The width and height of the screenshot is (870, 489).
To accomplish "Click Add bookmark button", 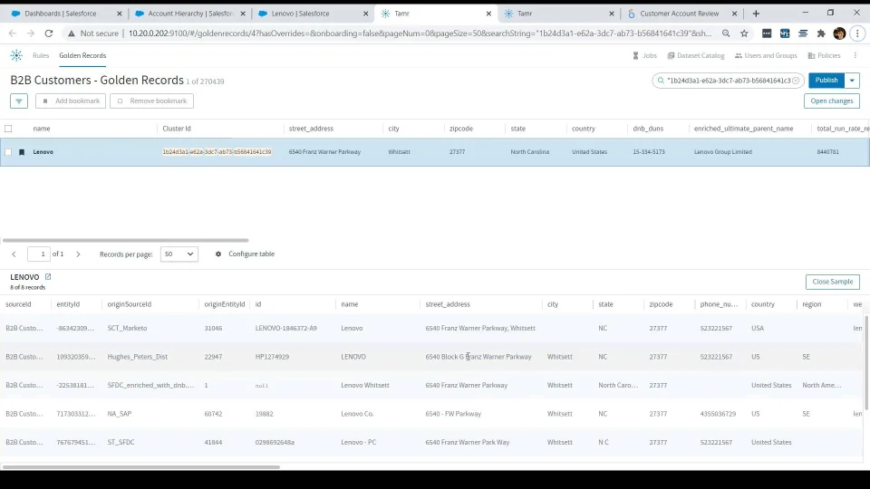I will tap(71, 101).
